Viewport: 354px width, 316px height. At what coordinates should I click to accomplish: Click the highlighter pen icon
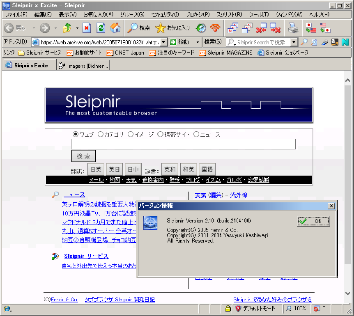pos(325,42)
